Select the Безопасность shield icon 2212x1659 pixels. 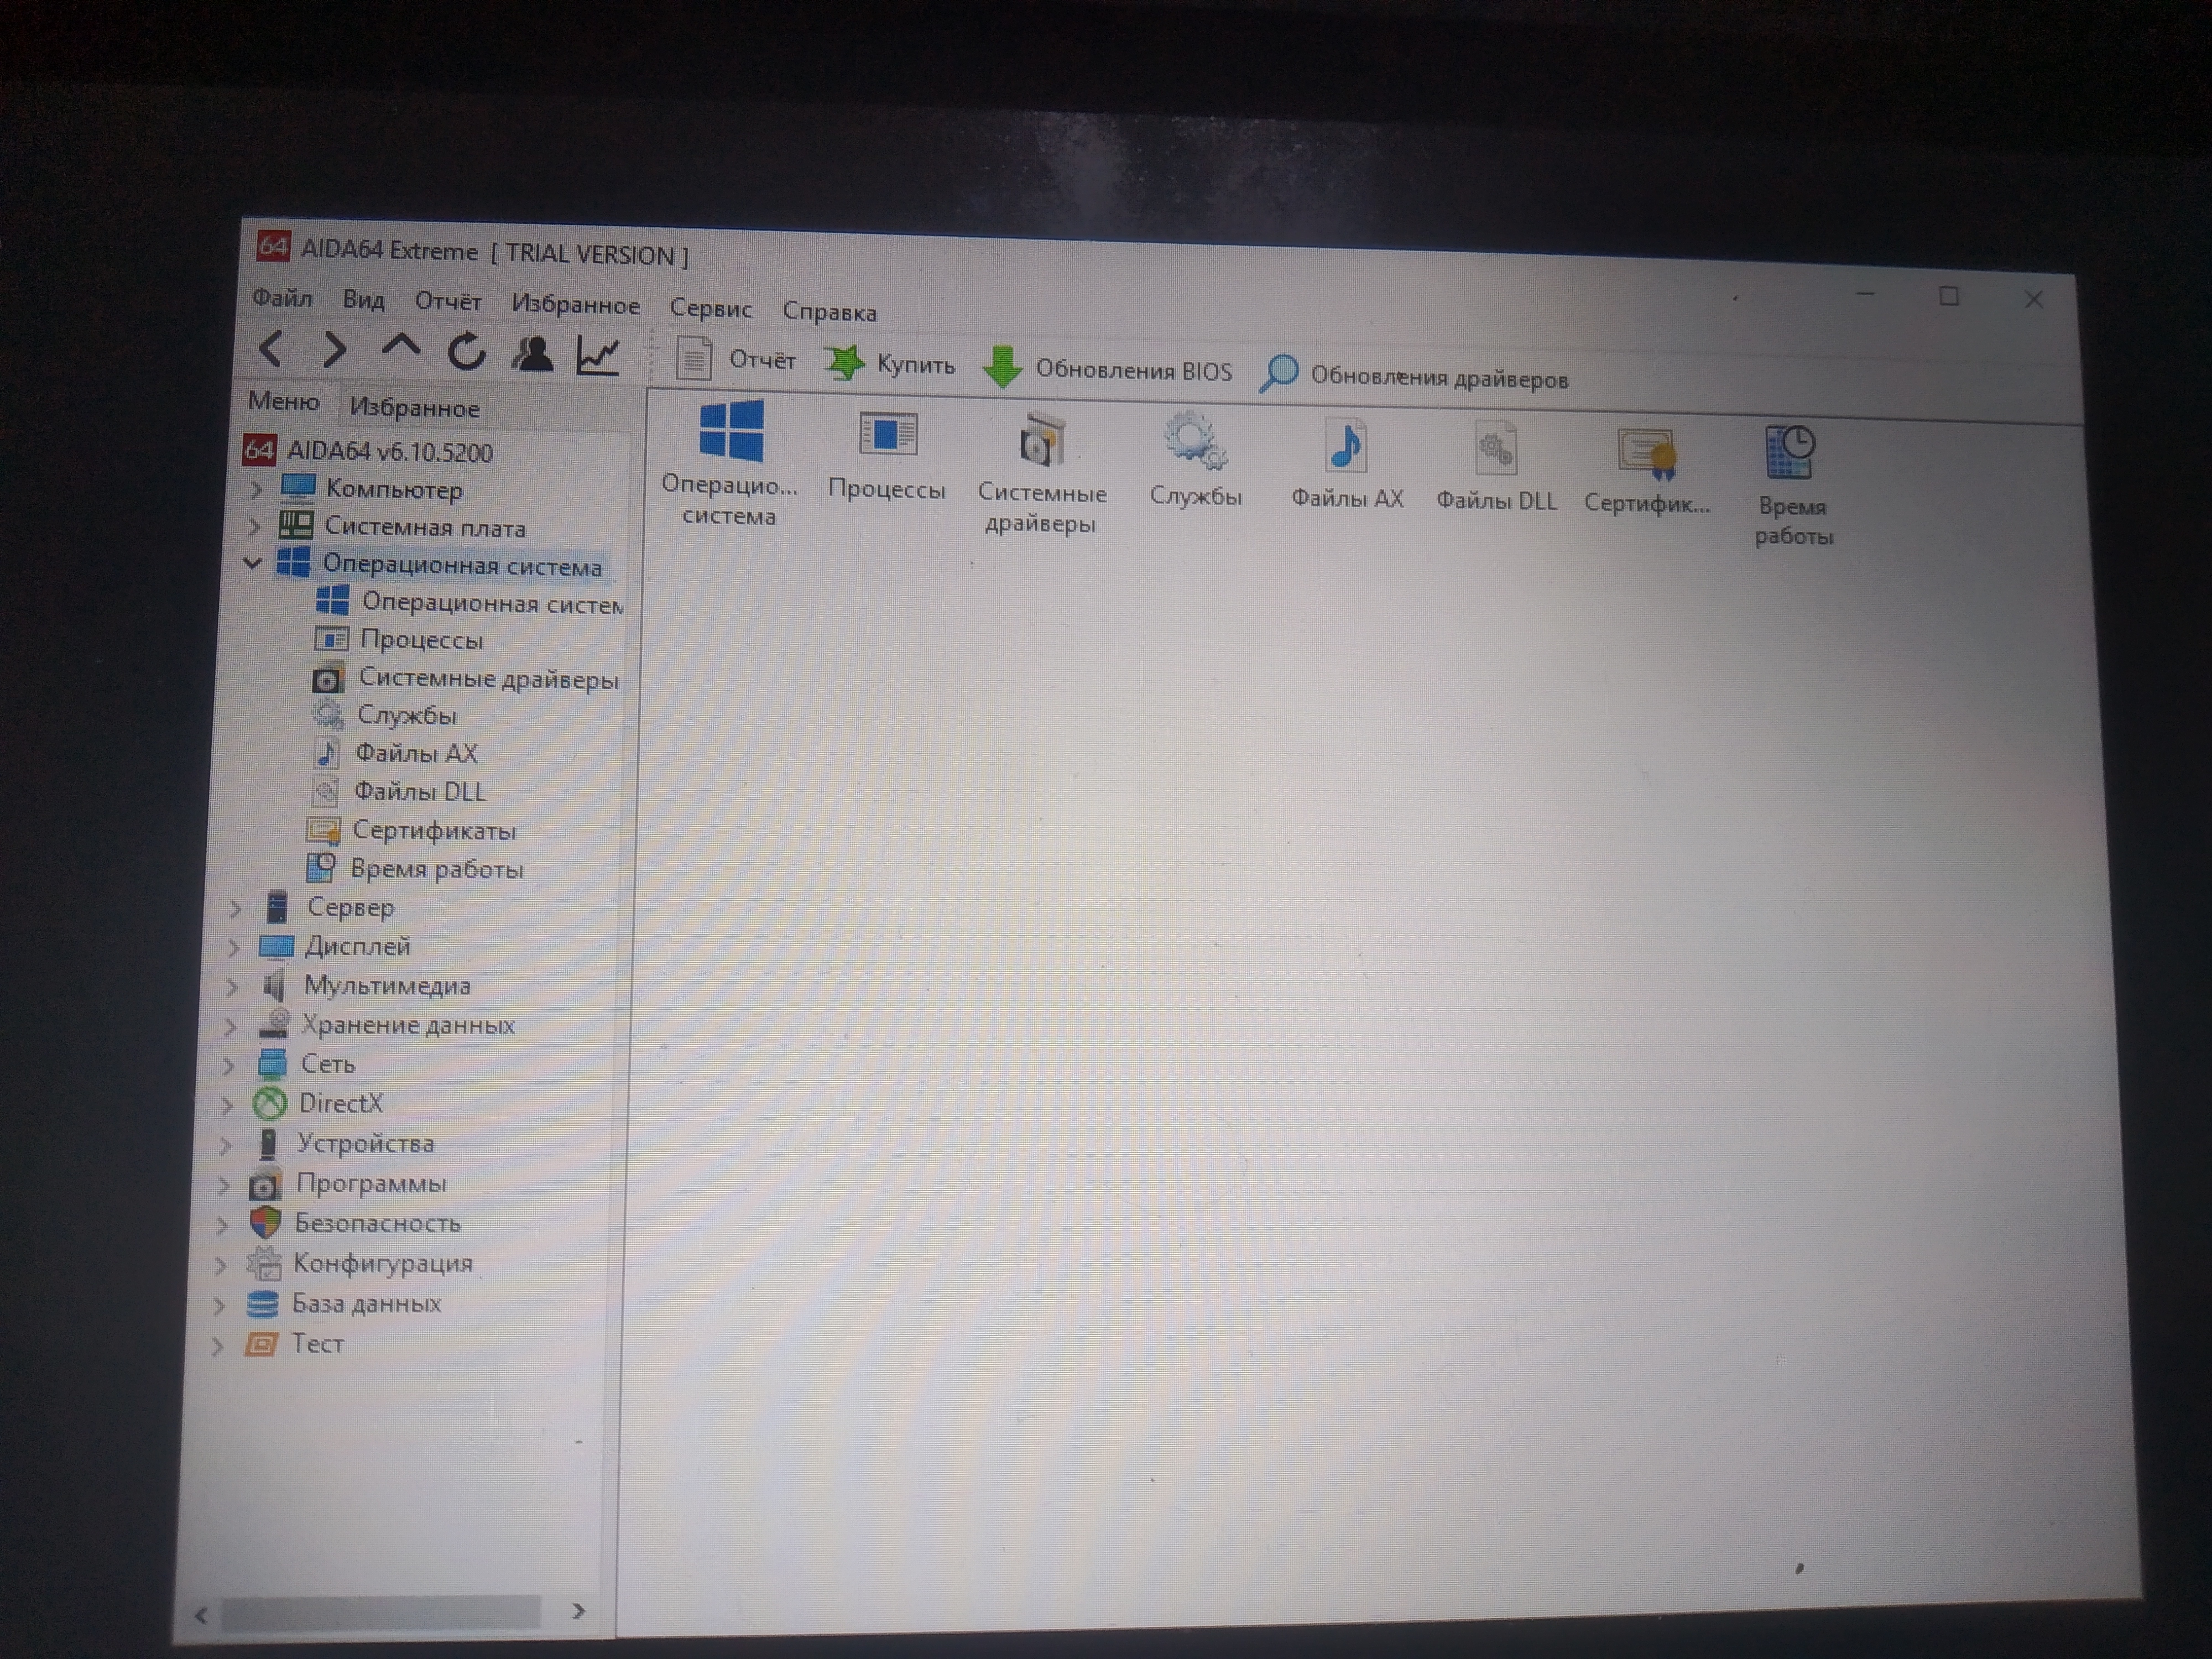[x=265, y=1223]
